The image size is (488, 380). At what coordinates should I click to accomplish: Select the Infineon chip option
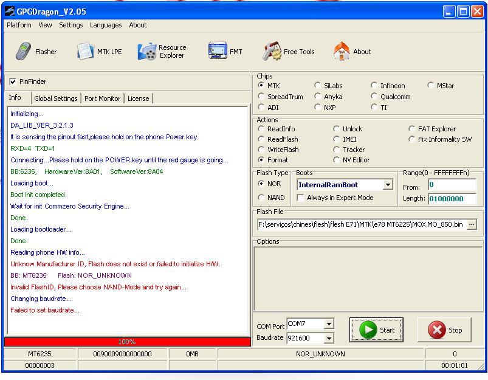[x=374, y=85]
